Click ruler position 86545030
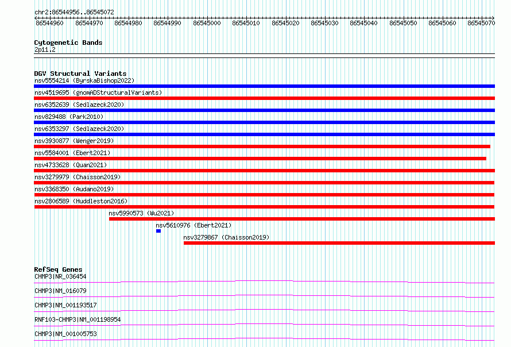This screenshot has width=511, height=347. (324, 23)
